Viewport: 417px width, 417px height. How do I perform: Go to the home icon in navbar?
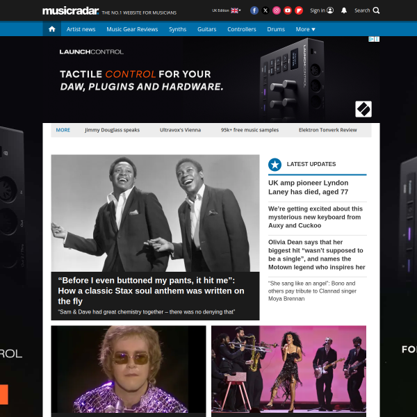(x=52, y=28)
